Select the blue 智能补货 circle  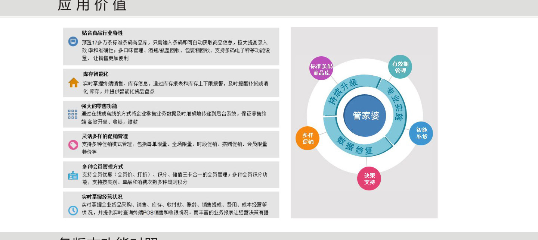point(421,133)
